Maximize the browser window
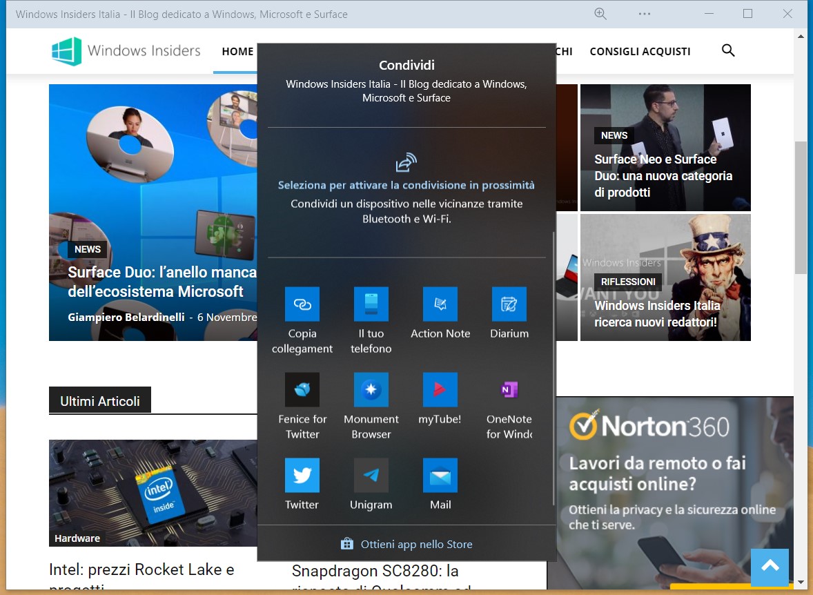Viewport: 813px width, 595px height. point(747,14)
